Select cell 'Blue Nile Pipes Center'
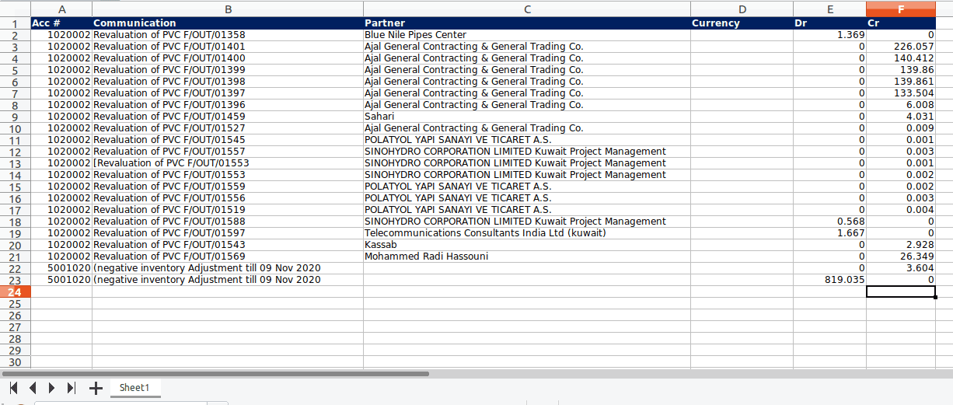The height and width of the screenshot is (405, 953). (x=527, y=35)
